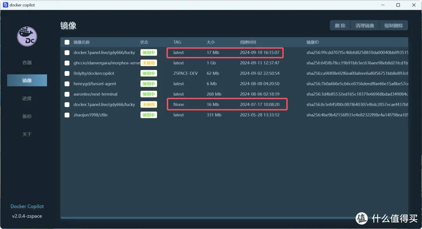Open the 备份 (Backup) sidebar section

coord(27,116)
